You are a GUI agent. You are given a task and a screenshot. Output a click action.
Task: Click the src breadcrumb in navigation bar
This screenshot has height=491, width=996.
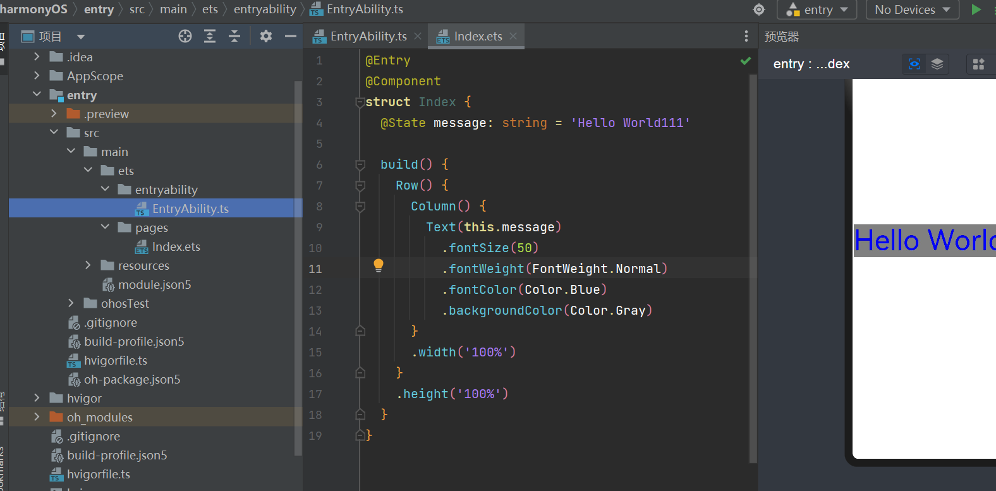click(137, 9)
